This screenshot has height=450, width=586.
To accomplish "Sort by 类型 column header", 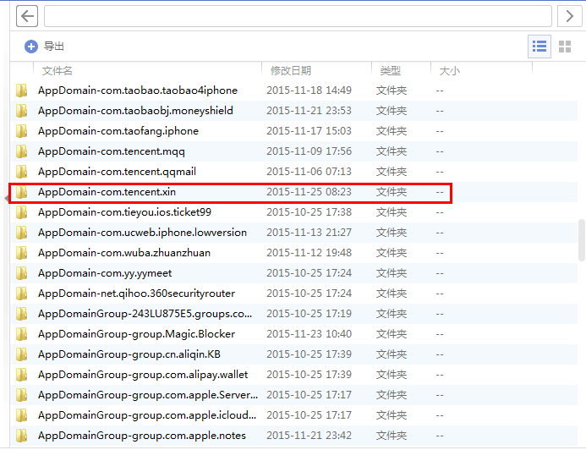I will tap(391, 71).
